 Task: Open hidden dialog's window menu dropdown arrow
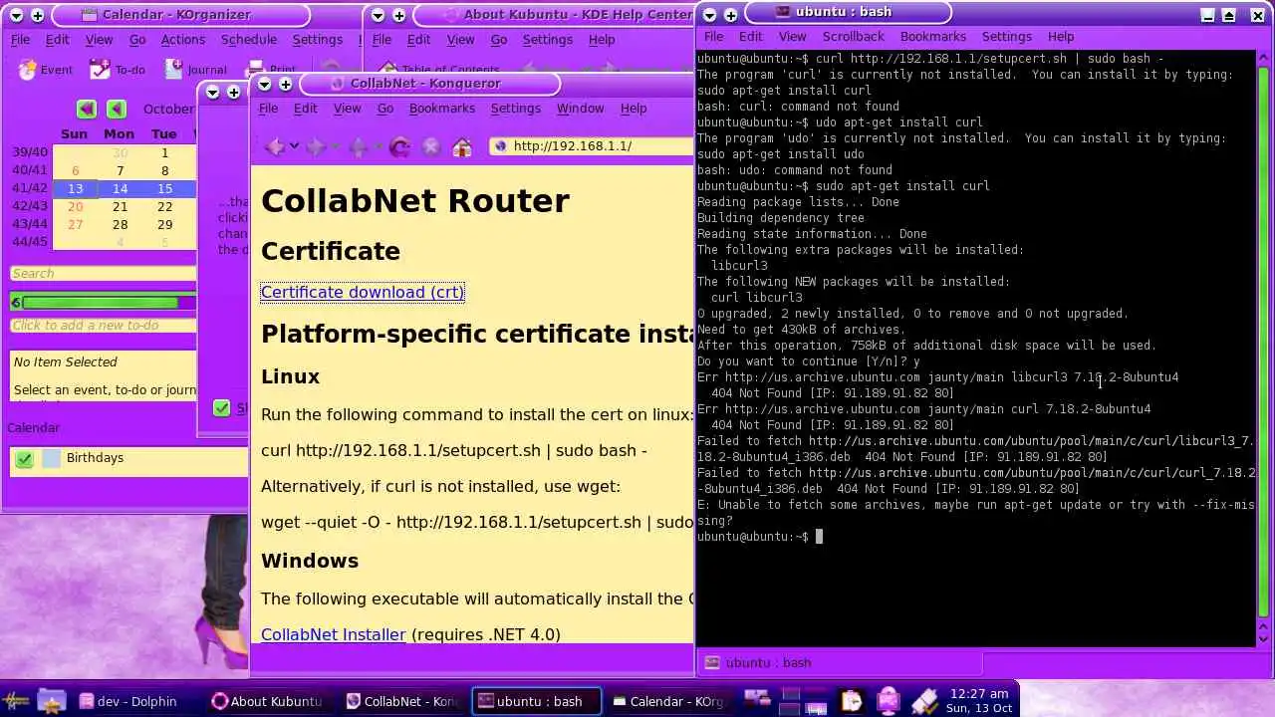[x=212, y=92]
